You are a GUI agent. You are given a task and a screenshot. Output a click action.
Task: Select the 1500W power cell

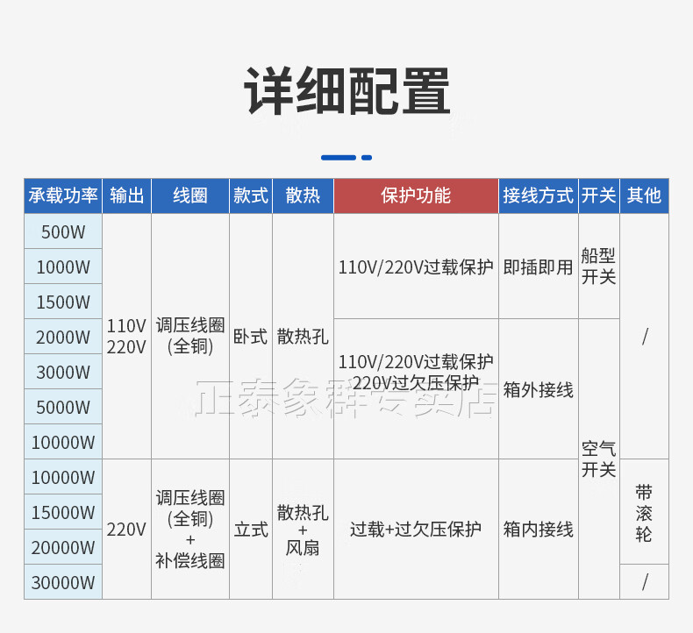point(63,302)
